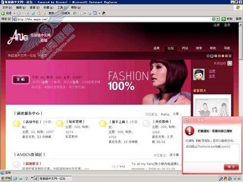243x182 pixels.
Task: Open the Edit button dropdown arrow
Action: tap(100, 13)
